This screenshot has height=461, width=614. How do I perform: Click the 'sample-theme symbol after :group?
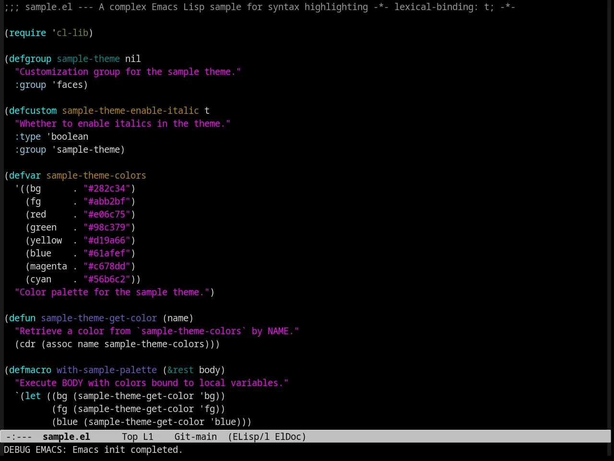click(86, 149)
